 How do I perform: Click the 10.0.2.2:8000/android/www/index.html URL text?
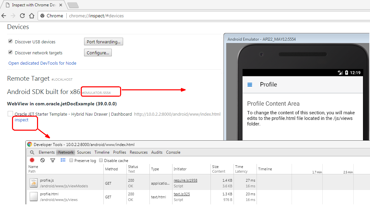[177, 114]
